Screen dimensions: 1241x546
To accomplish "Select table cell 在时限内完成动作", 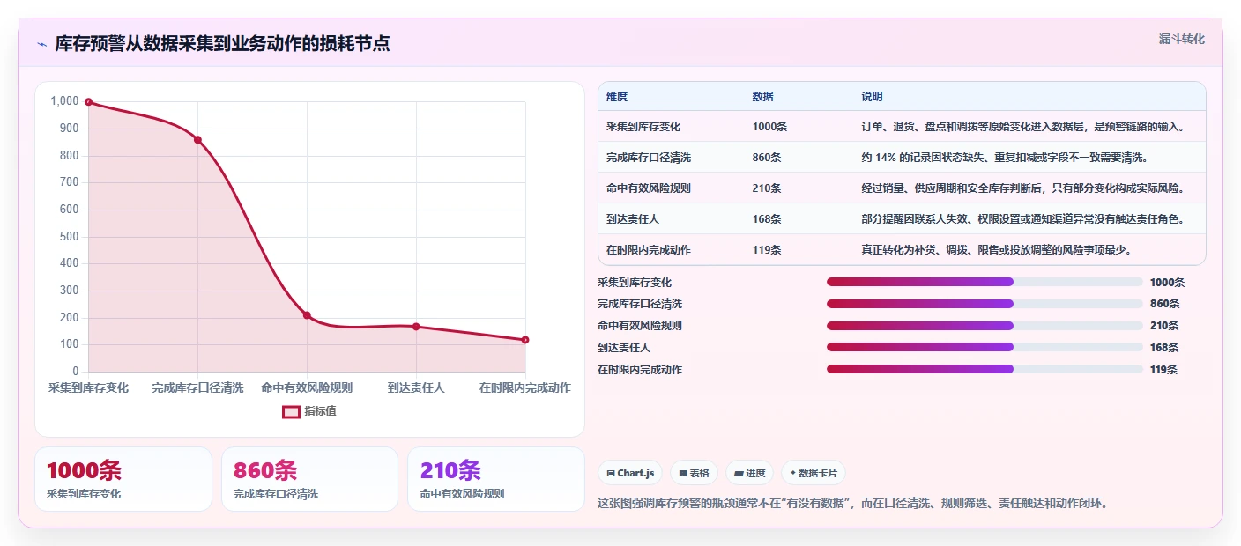I will 649,250.
